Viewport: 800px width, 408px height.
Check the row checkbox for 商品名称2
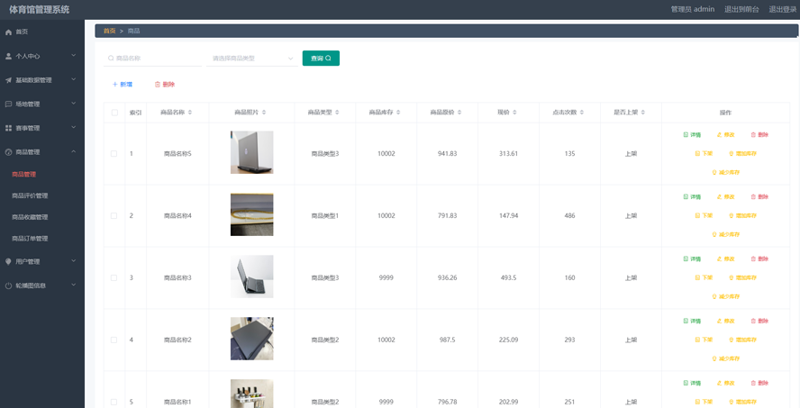pos(114,340)
